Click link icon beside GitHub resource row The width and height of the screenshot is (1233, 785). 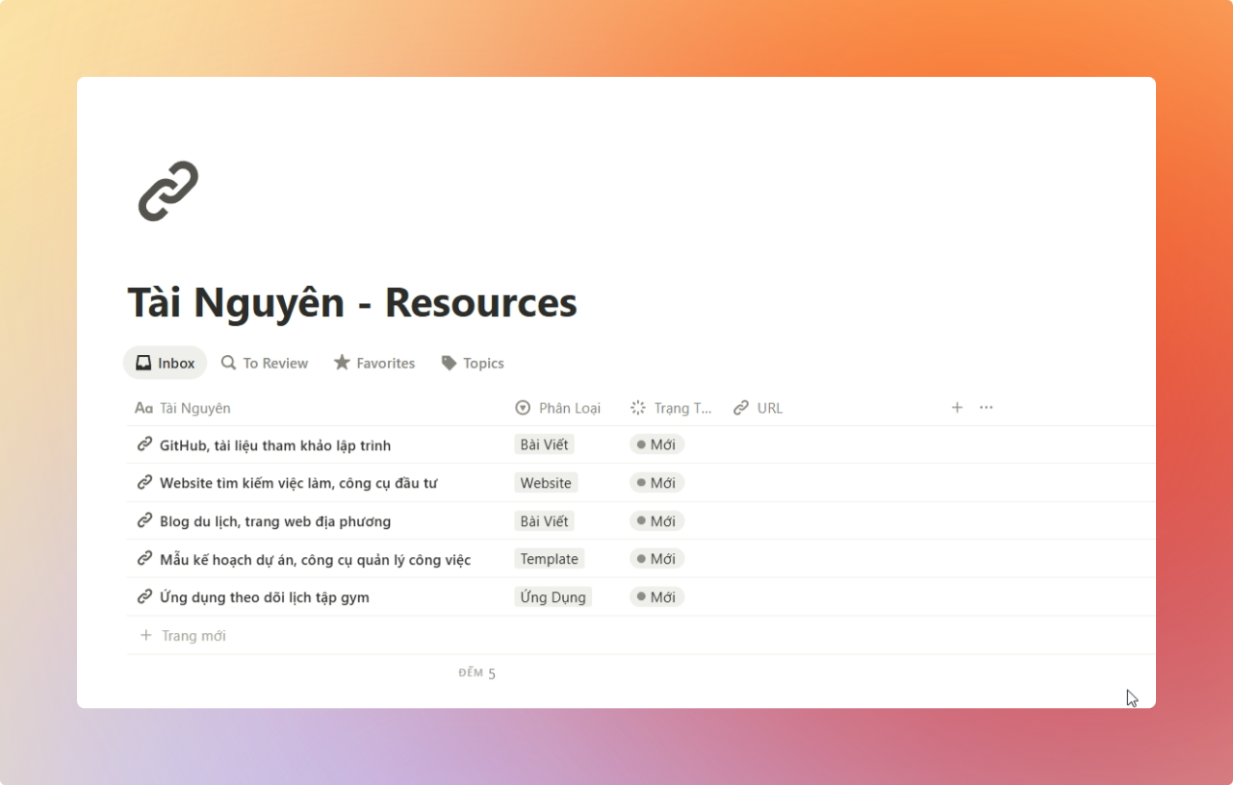pyautogui.click(x=144, y=444)
